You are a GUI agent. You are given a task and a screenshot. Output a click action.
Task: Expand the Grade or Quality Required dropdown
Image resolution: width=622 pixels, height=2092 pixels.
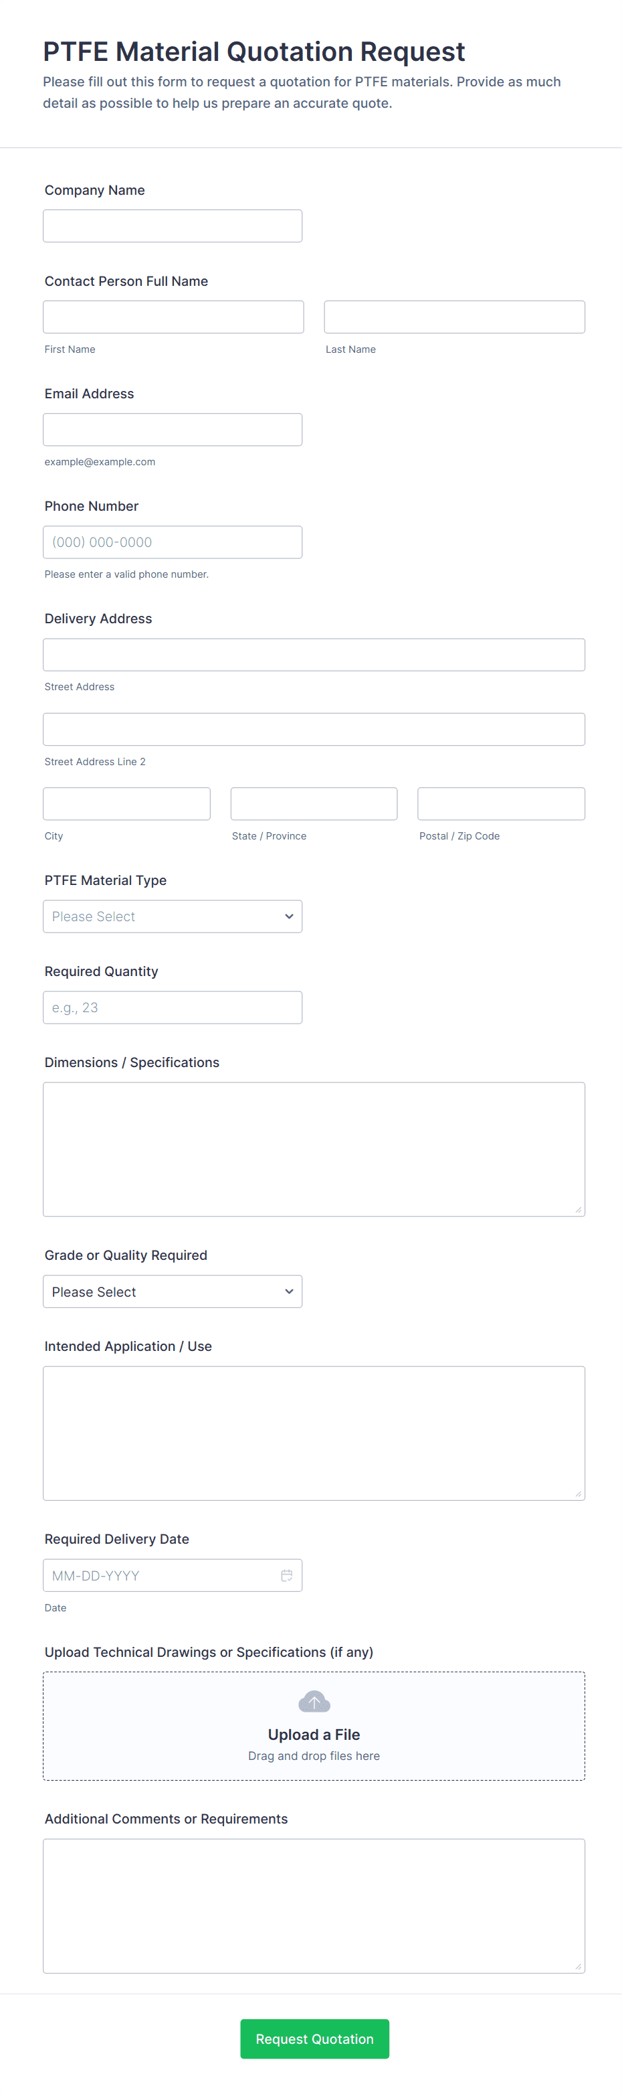click(x=172, y=1291)
